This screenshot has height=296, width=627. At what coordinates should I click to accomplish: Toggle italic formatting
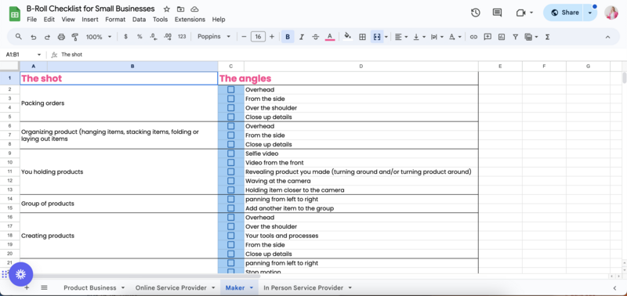[302, 37]
